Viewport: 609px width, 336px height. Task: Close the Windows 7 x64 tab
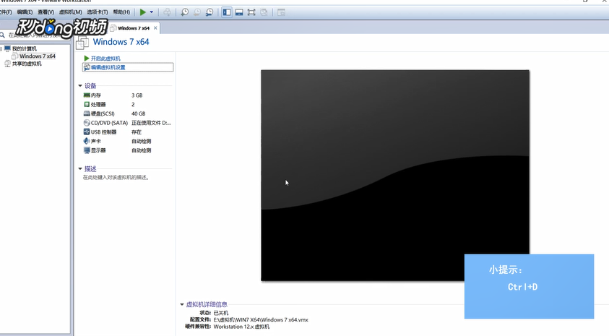(x=155, y=28)
